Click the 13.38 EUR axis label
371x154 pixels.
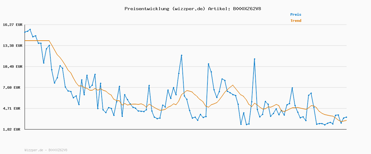[x=12, y=46]
